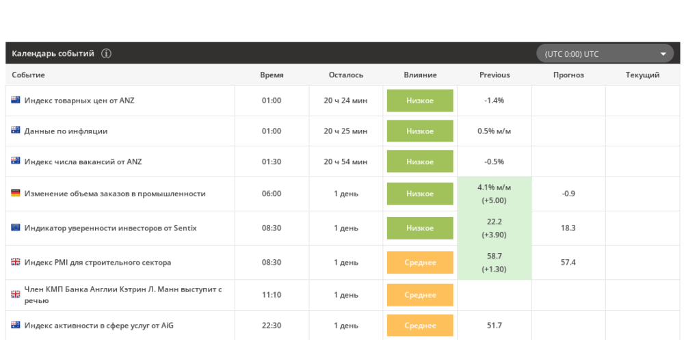Image resolution: width=684 pixels, height=340 pixels.
Task: Click the info icon beside Календарь событий
Action: tap(106, 53)
